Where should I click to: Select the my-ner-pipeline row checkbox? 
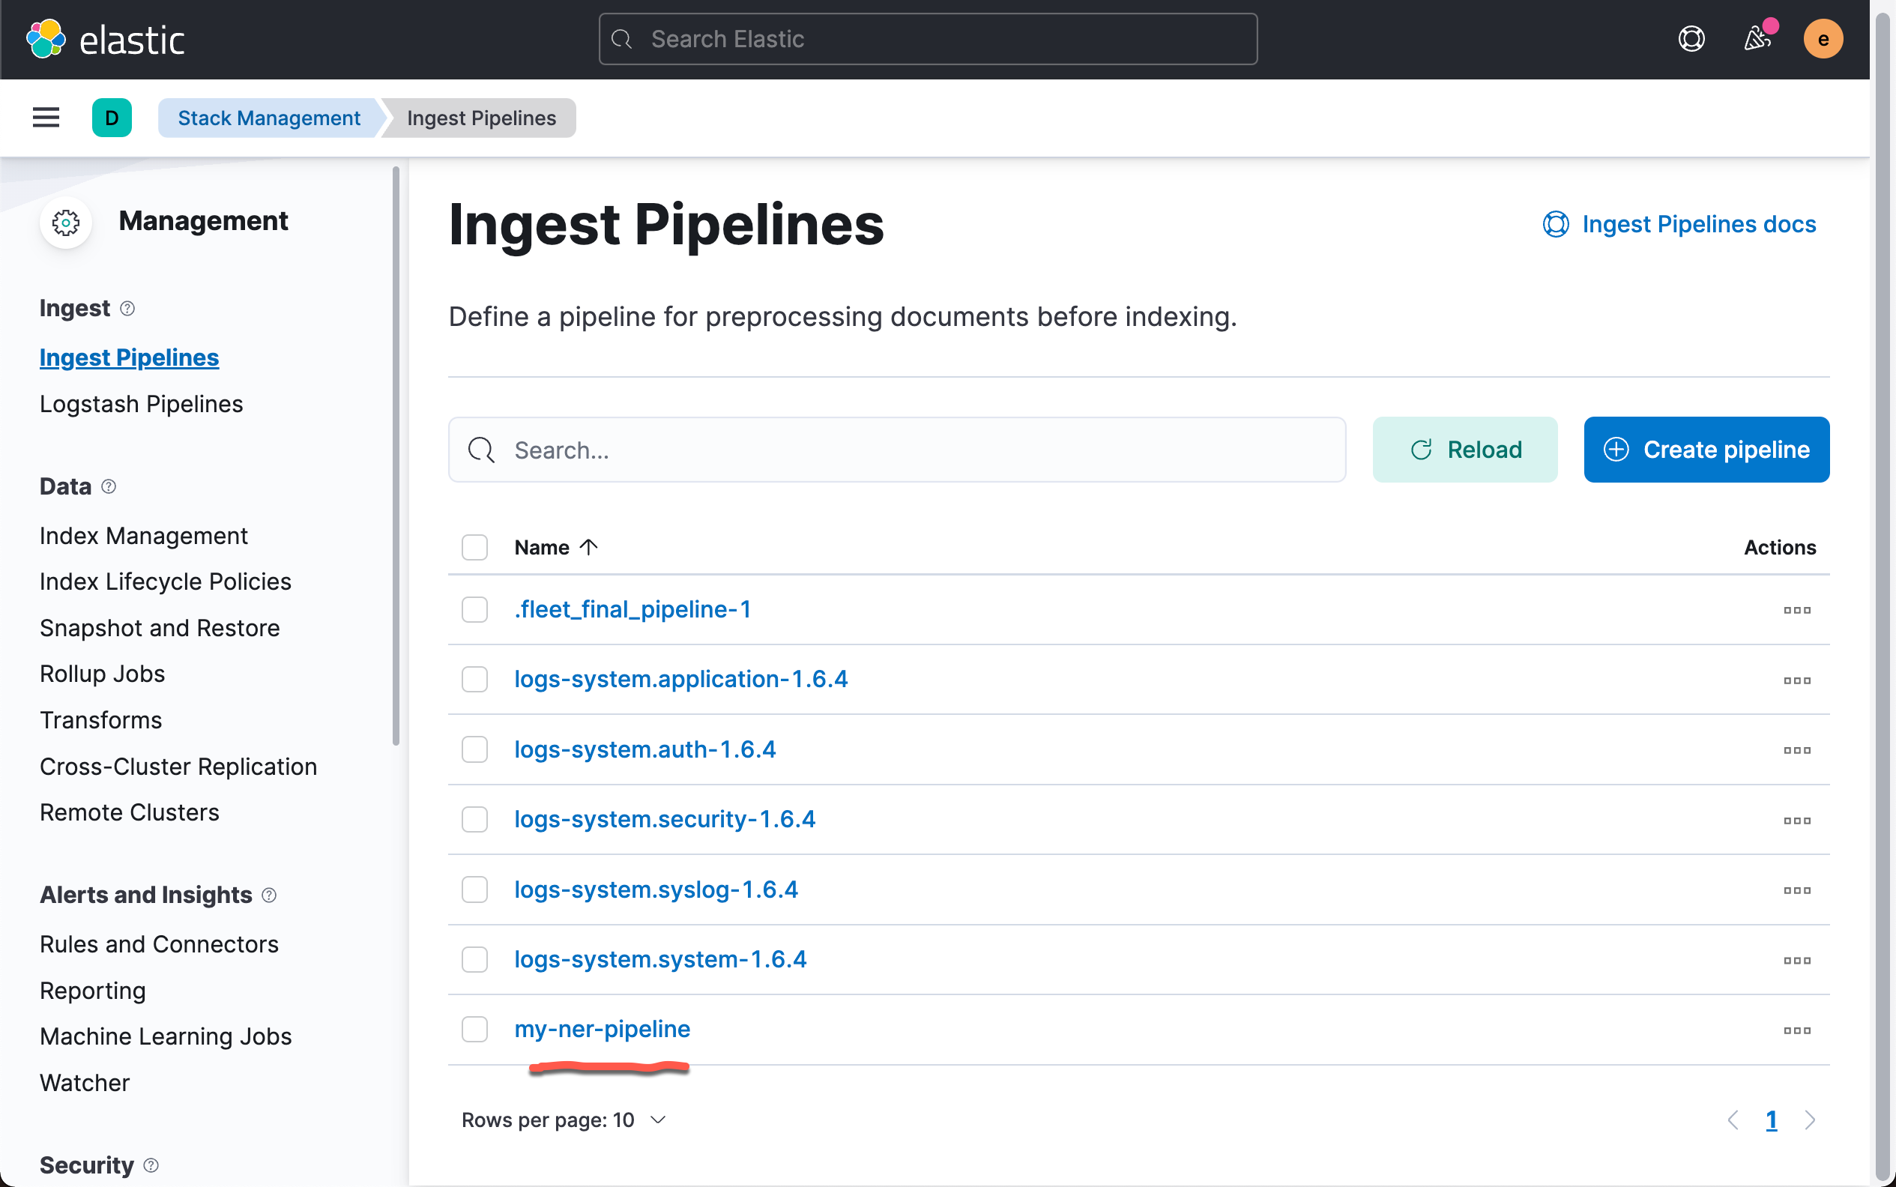(474, 1029)
